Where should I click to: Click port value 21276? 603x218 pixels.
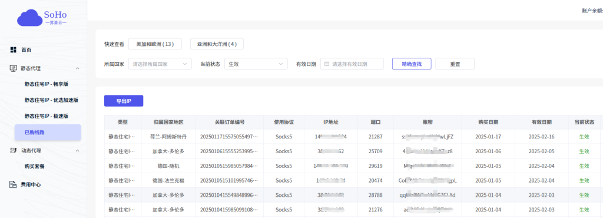(x=375, y=210)
